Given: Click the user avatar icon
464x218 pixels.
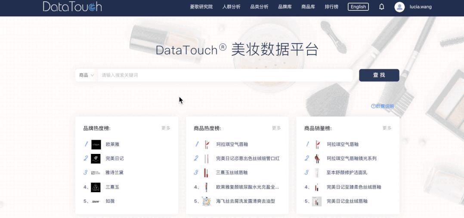Looking at the screenshot, I should click(x=399, y=7).
